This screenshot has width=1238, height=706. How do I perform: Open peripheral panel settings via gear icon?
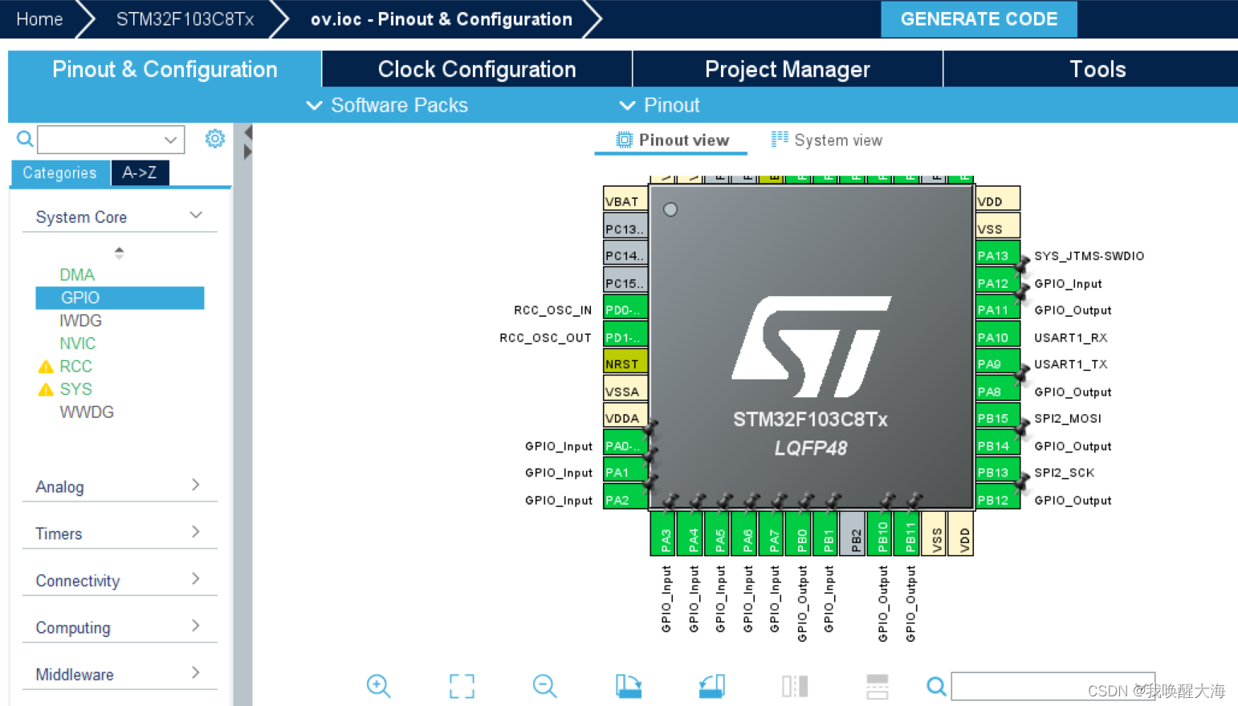[215, 139]
